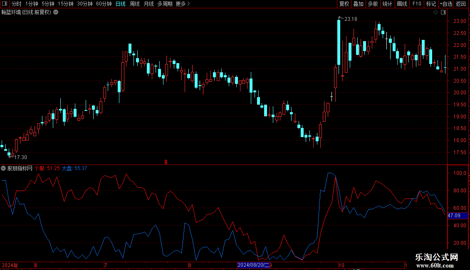The width and height of the screenshot is (470, 270).
Task: Open the 统计 statistics tool
Action: pos(387,4)
